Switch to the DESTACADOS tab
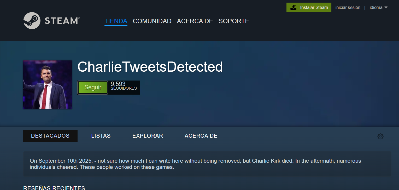The height and width of the screenshot is (190, 399). (50, 136)
